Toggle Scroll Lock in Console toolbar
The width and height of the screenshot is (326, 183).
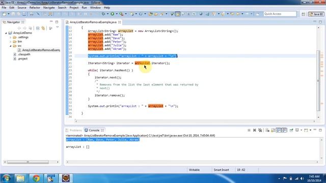coord(273,130)
